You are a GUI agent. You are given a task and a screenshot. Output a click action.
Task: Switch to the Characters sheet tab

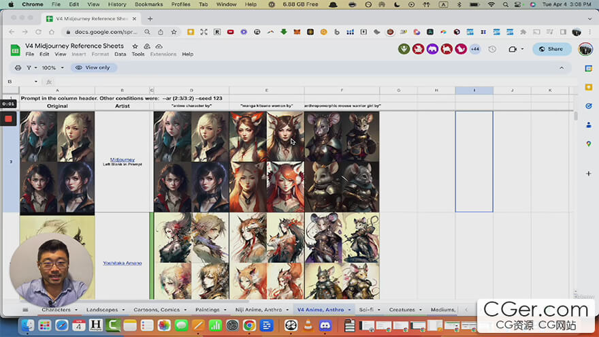pos(56,310)
